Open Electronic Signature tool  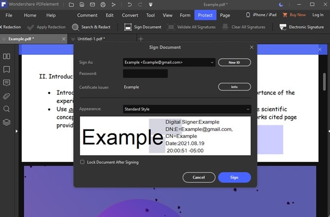point(301,27)
